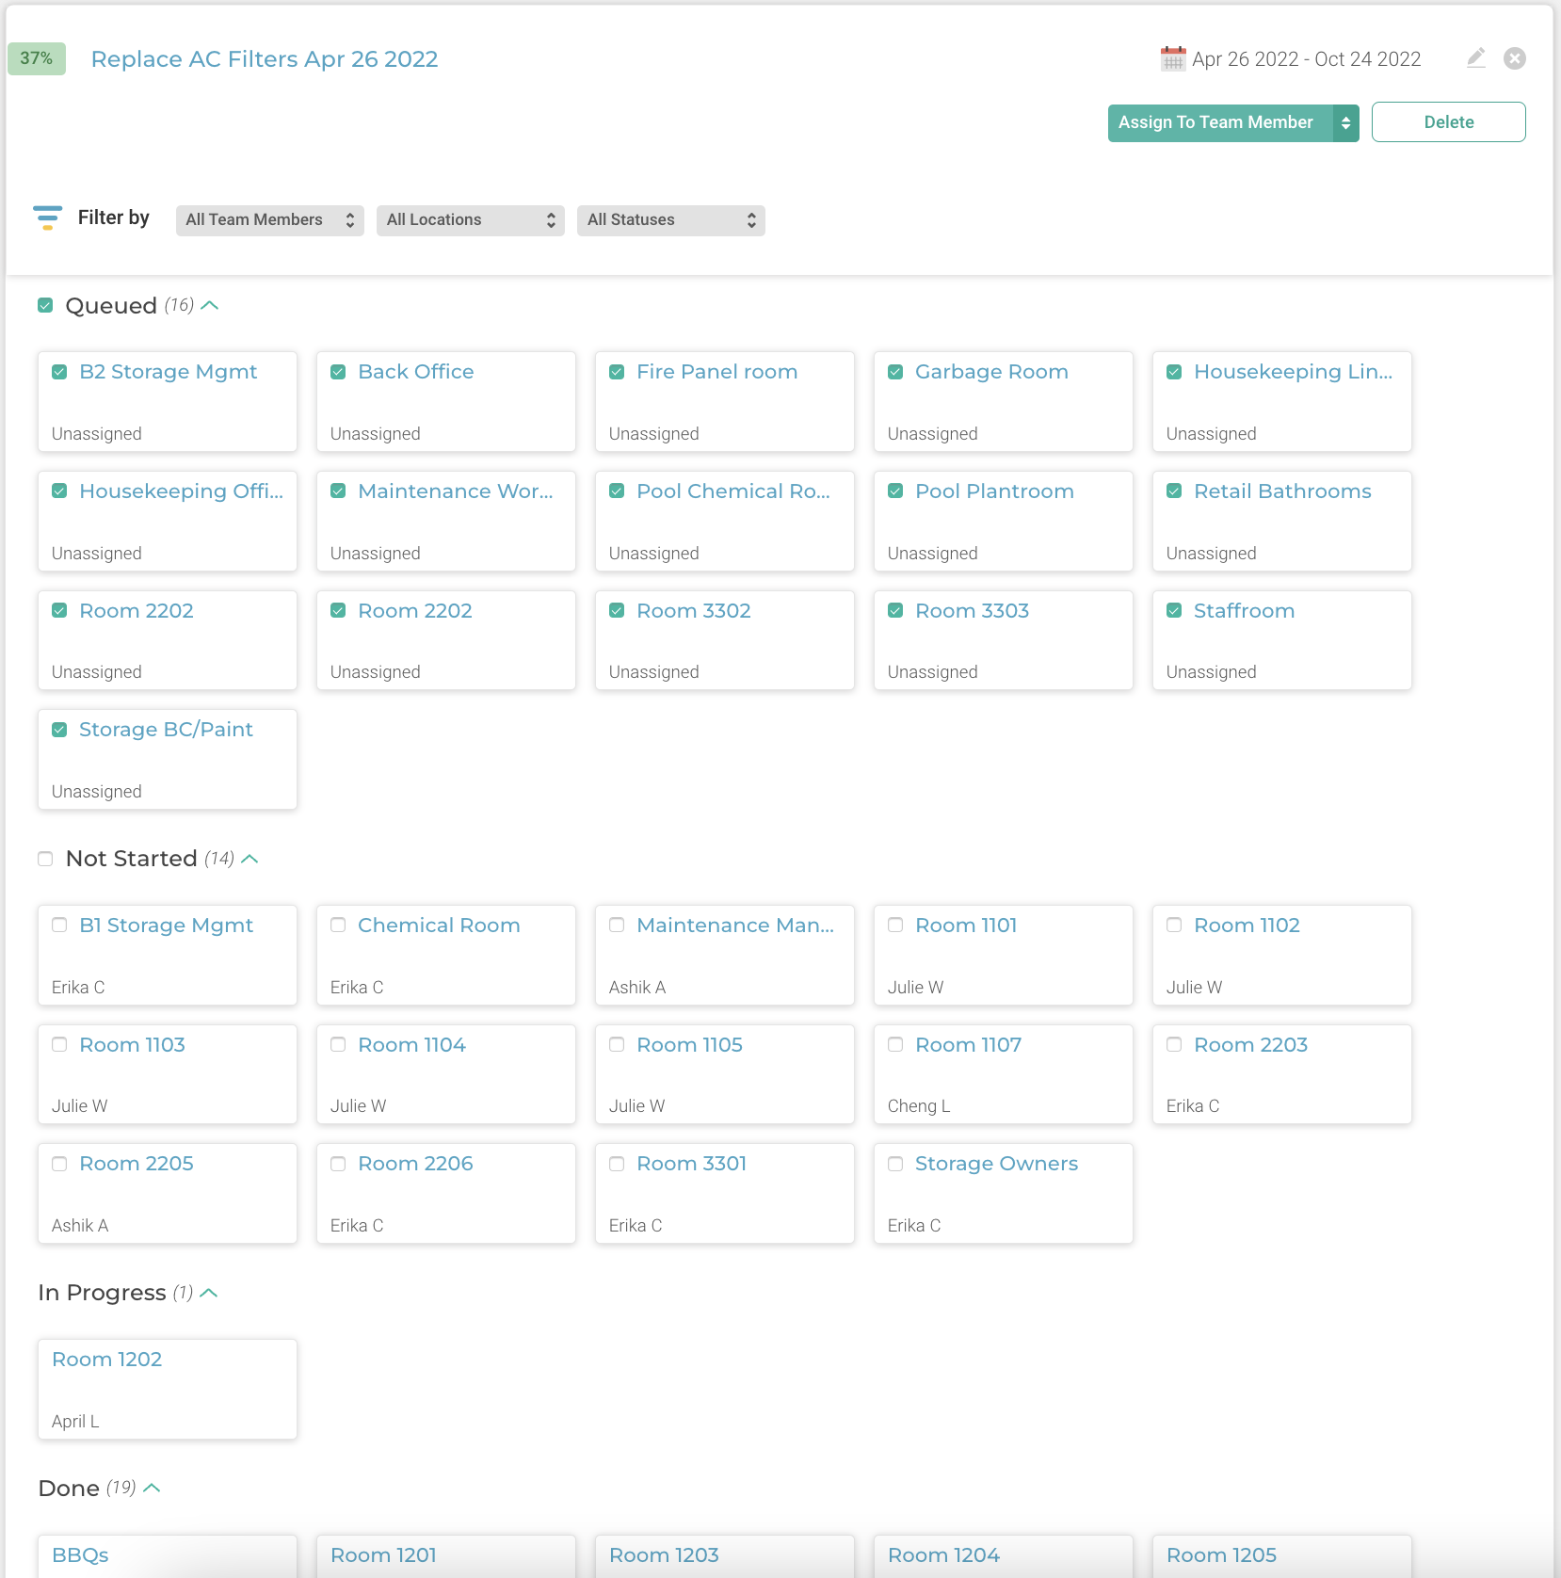Click the 37% progress badge
Screen dimensions: 1561x1578
37,58
